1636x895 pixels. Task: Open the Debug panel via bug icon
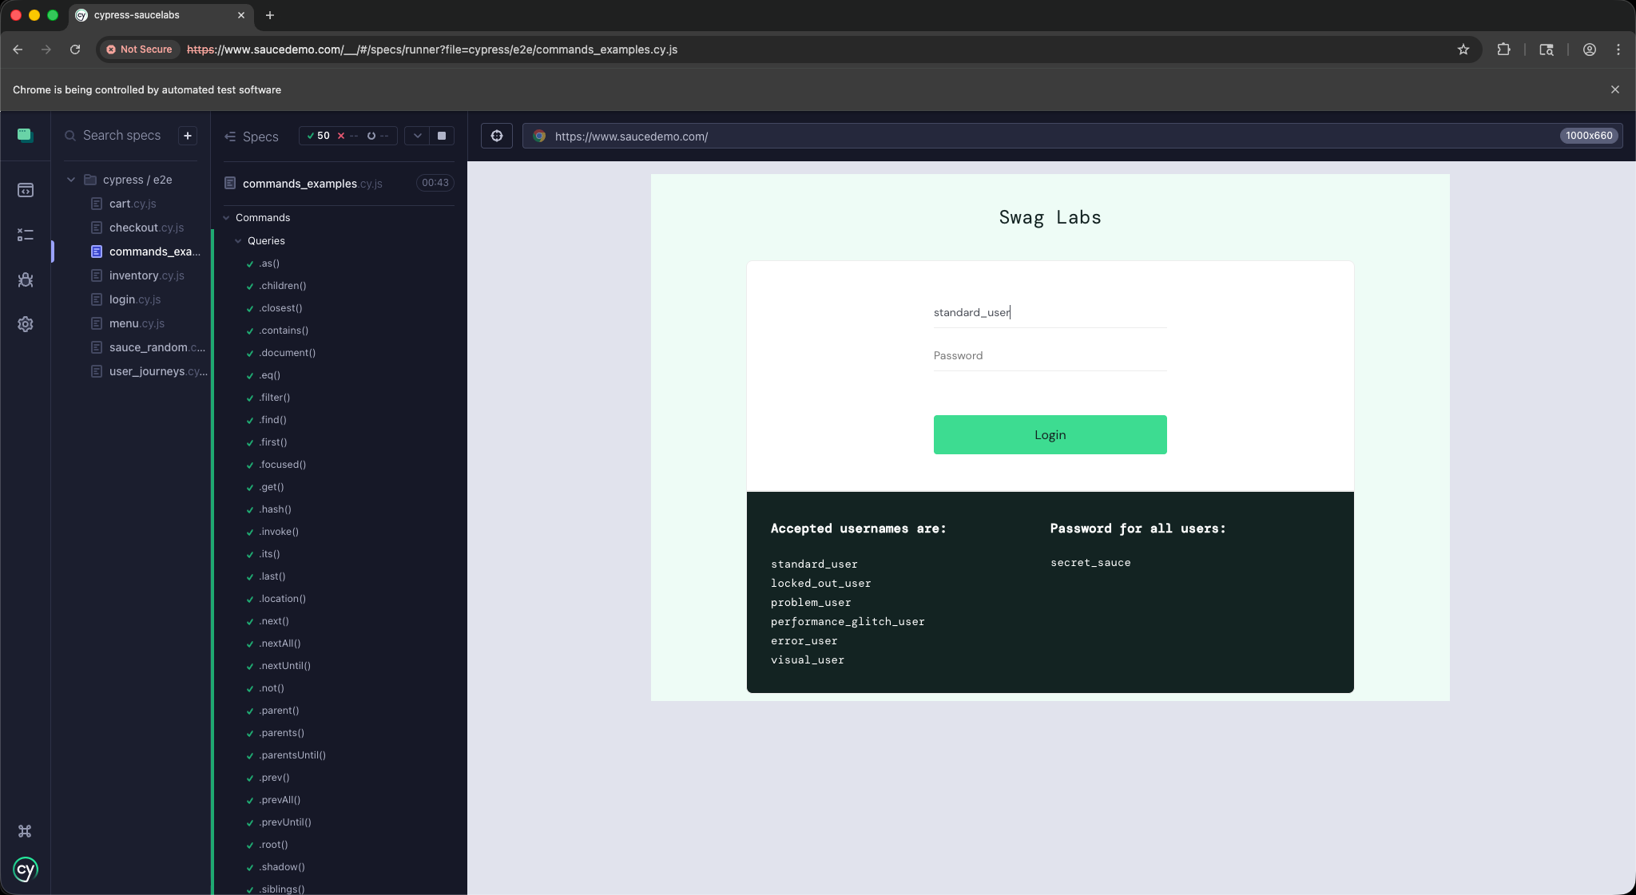26,280
